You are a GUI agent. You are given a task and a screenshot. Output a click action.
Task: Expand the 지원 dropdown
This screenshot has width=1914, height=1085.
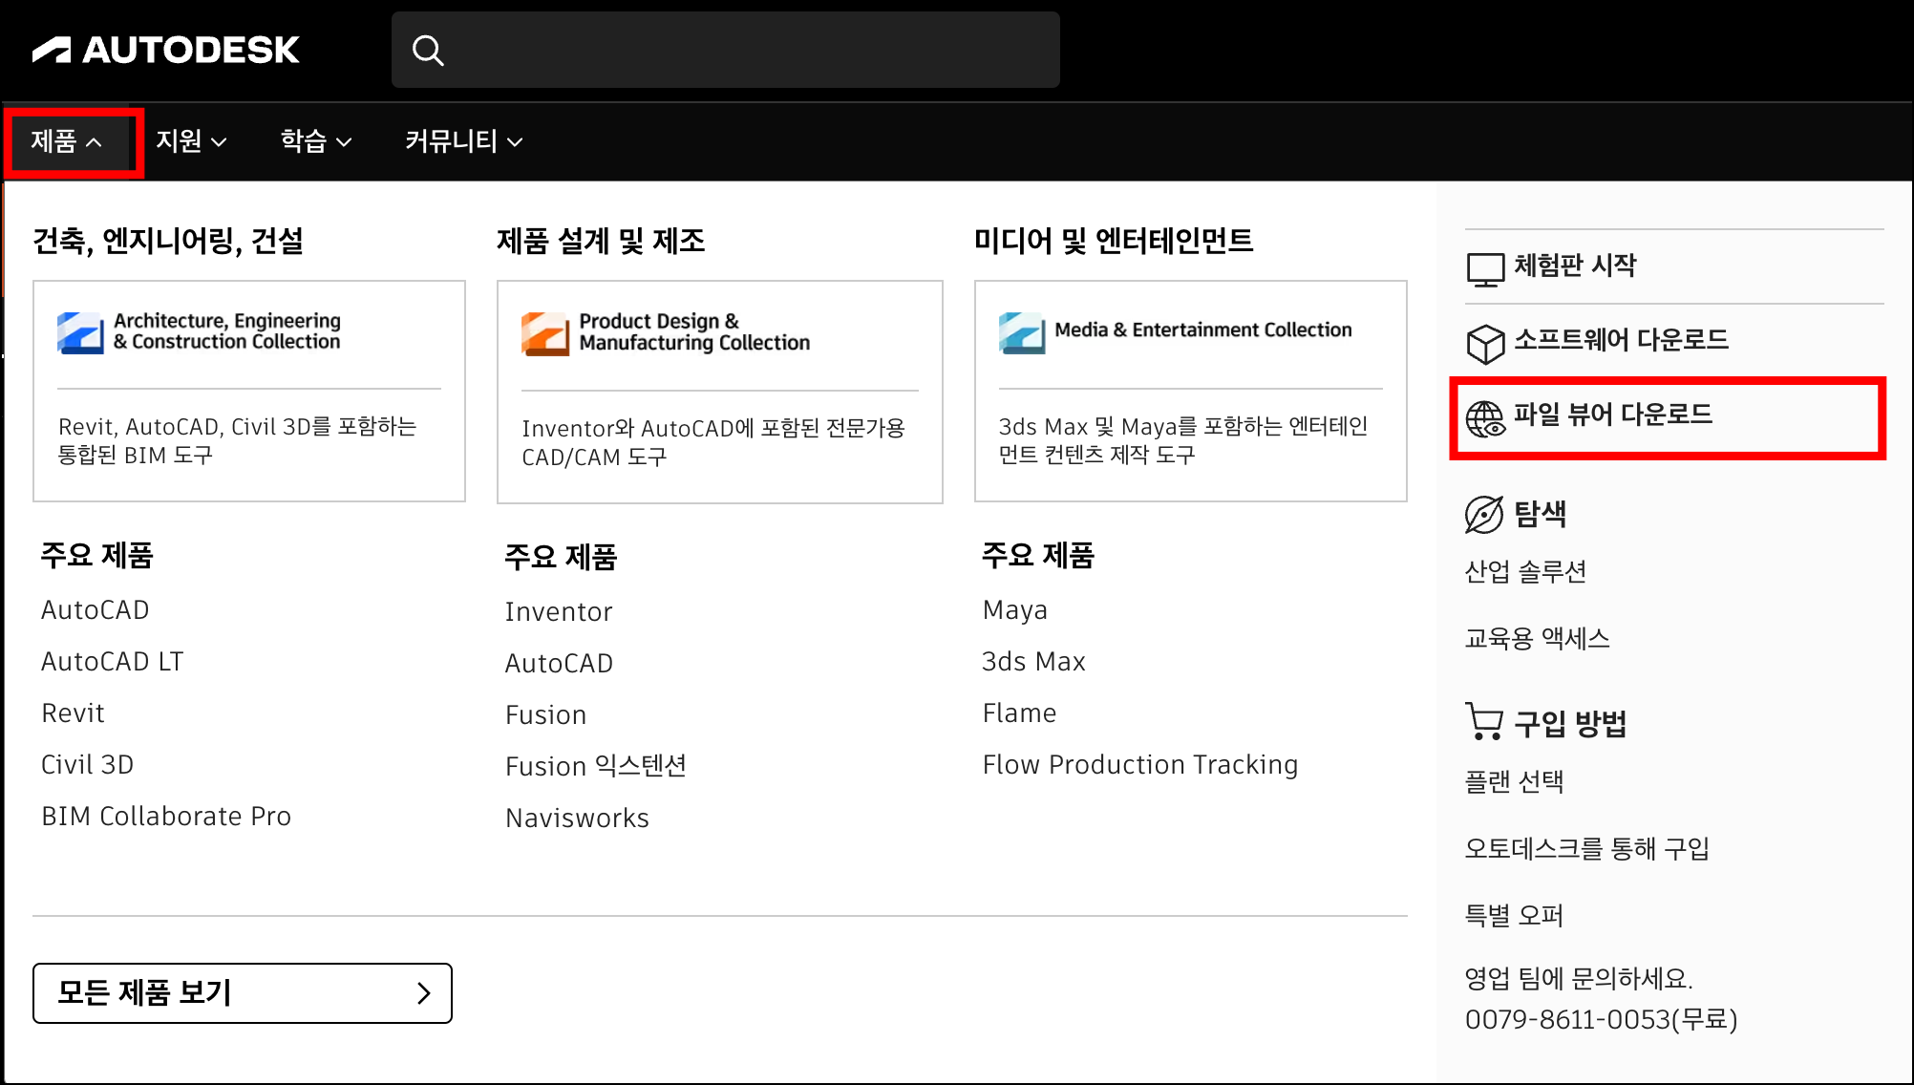pyautogui.click(x=191, y=142)
